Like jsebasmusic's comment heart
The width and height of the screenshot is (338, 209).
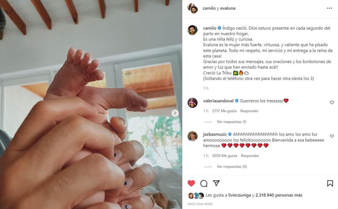click(x=332, y=136)
